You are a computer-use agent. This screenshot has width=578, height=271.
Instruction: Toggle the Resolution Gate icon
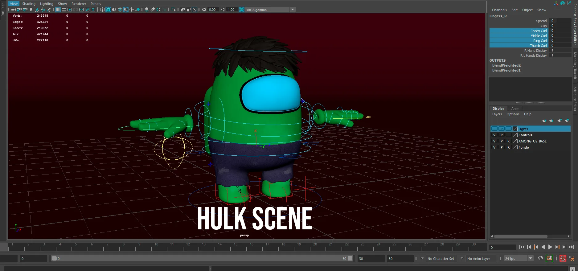tap(70, 10)
